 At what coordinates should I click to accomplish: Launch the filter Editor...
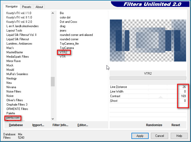(83, 125)
